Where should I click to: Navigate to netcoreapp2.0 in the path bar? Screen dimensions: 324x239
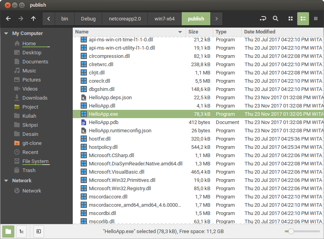[x=125, y=19]
